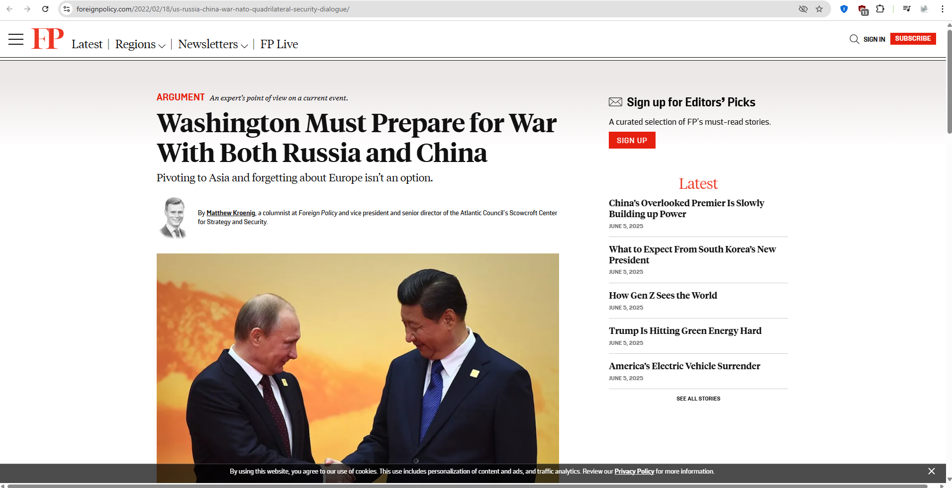Expand the Newsletters dropdown
This screenshot has height=488, width=952.
click(x=213, y=44)
